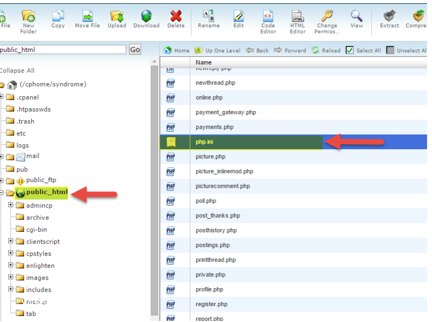This screenshot has width=432, height=322.
Task: Expand the includes folder
Action: [10, 289]
